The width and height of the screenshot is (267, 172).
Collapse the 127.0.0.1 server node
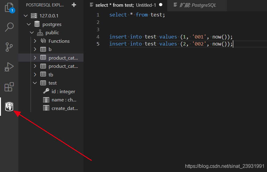tap(25, 16)
